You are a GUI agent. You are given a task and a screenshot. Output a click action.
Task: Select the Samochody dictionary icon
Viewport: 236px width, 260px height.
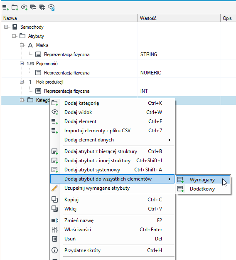(15, 27)
